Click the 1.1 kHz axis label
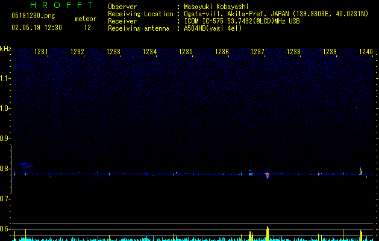 [x=5, y=78]
